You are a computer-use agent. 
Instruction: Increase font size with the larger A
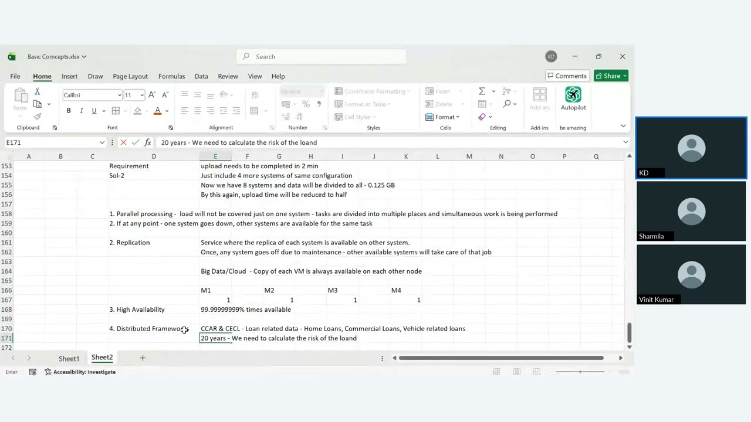[x=152, y=95]
